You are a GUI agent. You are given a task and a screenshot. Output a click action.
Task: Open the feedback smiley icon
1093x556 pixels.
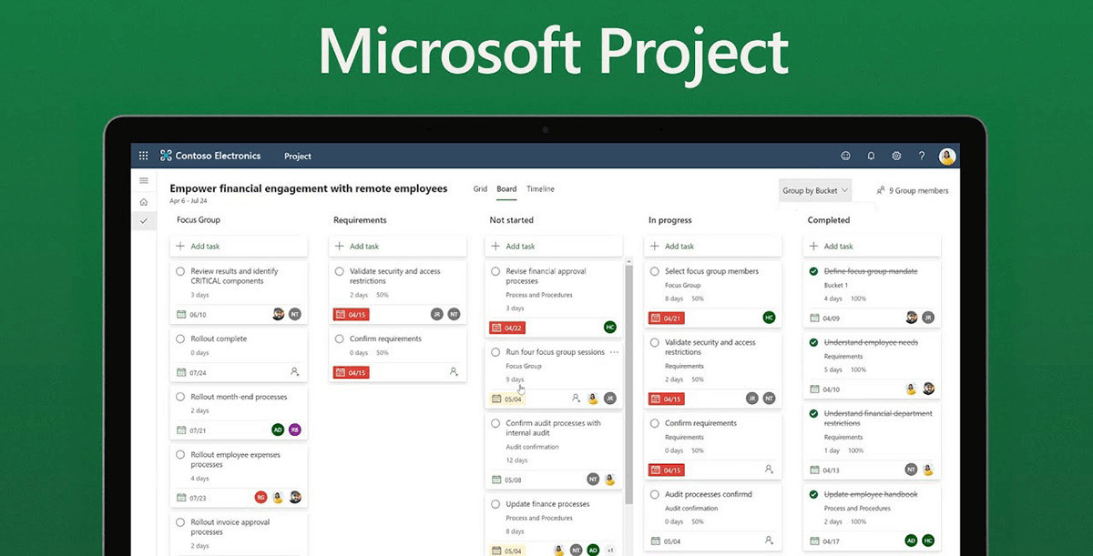[x=845, y=155]
